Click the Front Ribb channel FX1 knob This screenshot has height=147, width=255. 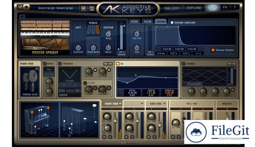[107, 117]
